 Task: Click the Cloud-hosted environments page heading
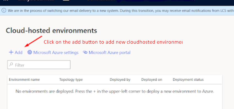(x=51, y=31)
